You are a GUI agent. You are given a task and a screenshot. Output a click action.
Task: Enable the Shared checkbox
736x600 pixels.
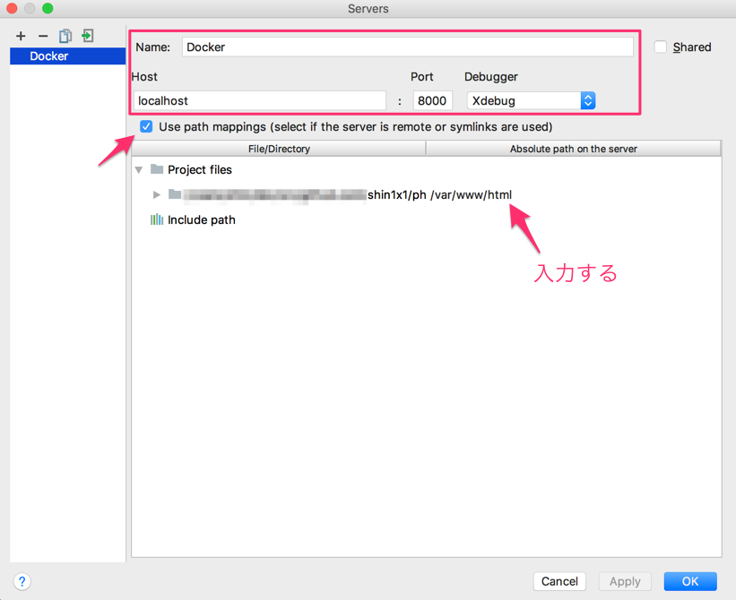pos(661,47)
